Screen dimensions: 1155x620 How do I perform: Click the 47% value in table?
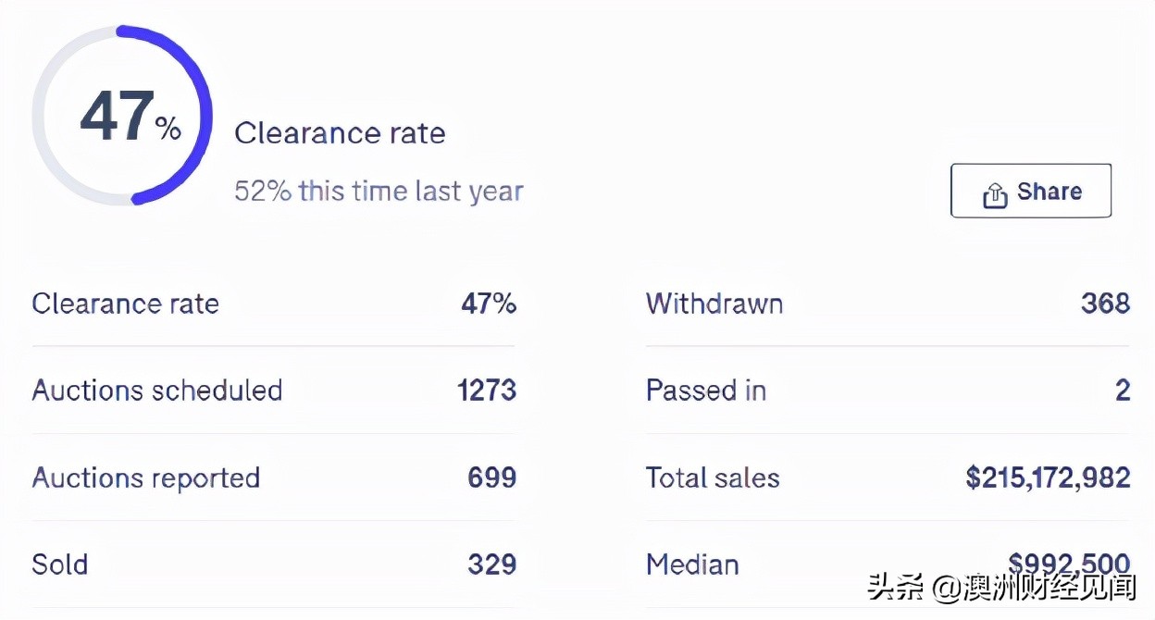[x=489, y=304]
